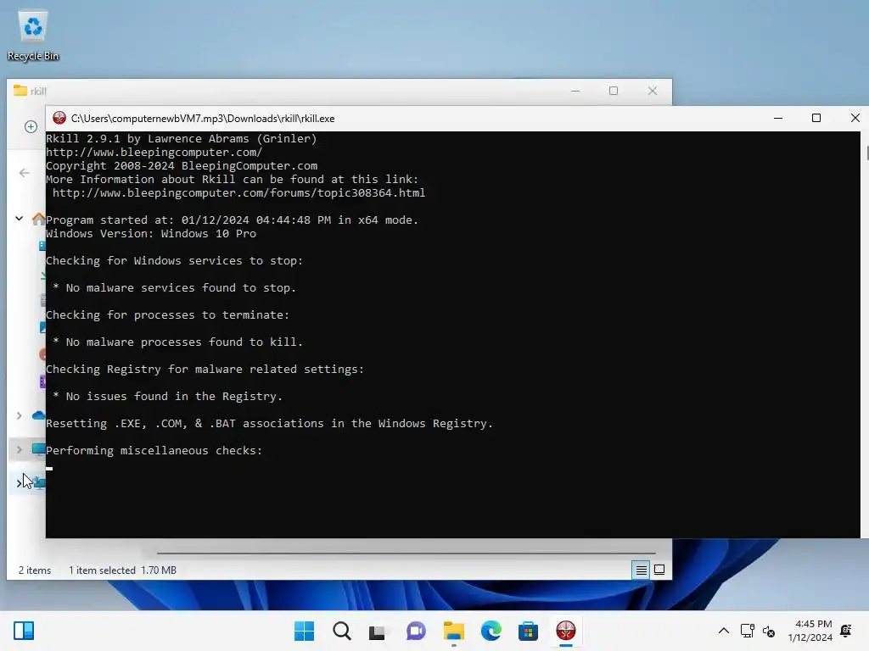Expand the OneDrive node in Explorer sidebar
This screenshot has width=869, height=651.
(x=19, y=415)
